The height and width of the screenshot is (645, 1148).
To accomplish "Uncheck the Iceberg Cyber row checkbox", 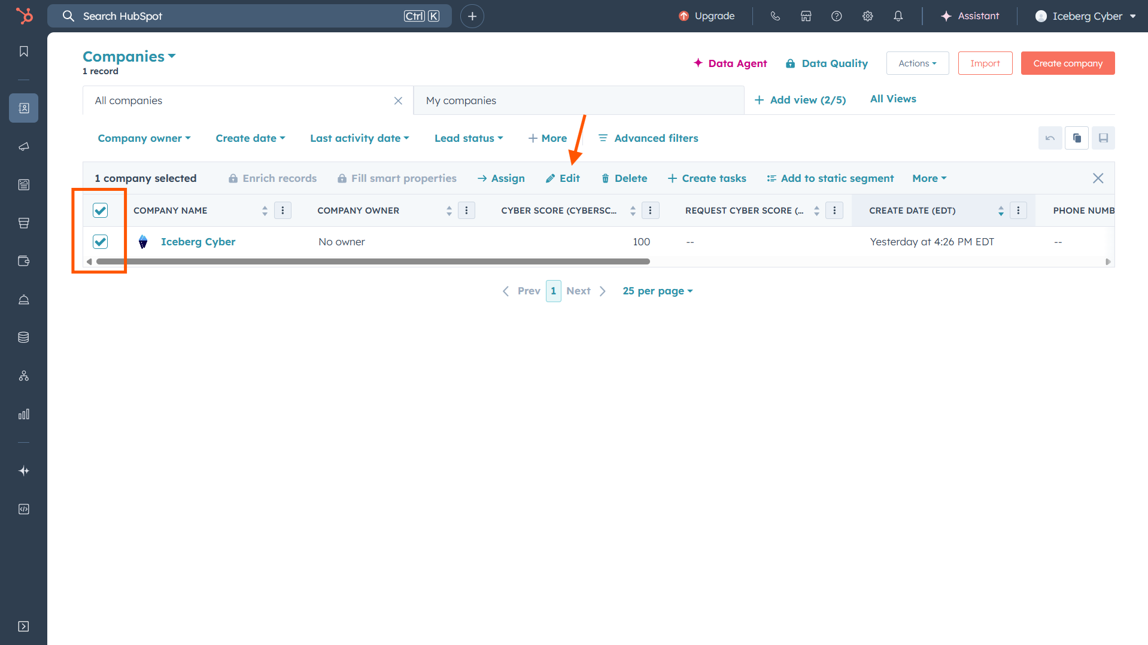I will pyautogui.click(x=101, y=242).
